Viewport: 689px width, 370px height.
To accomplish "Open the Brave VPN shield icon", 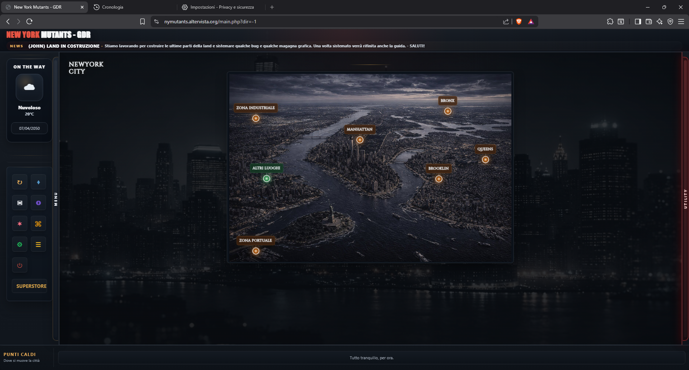I will (x=670, y=22).
